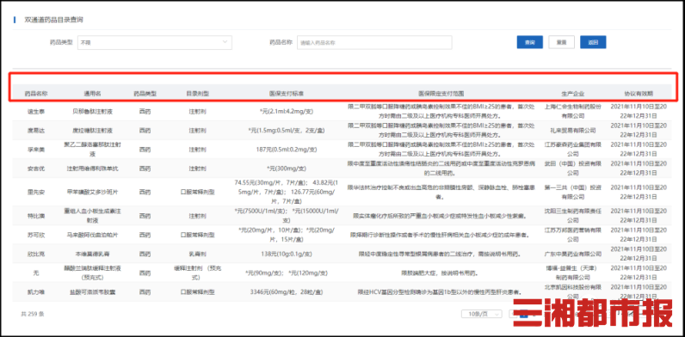685x337 pixels.
Task: Click the manufacturer 武田（中国）投资有限公司
Action: (573, 168)
